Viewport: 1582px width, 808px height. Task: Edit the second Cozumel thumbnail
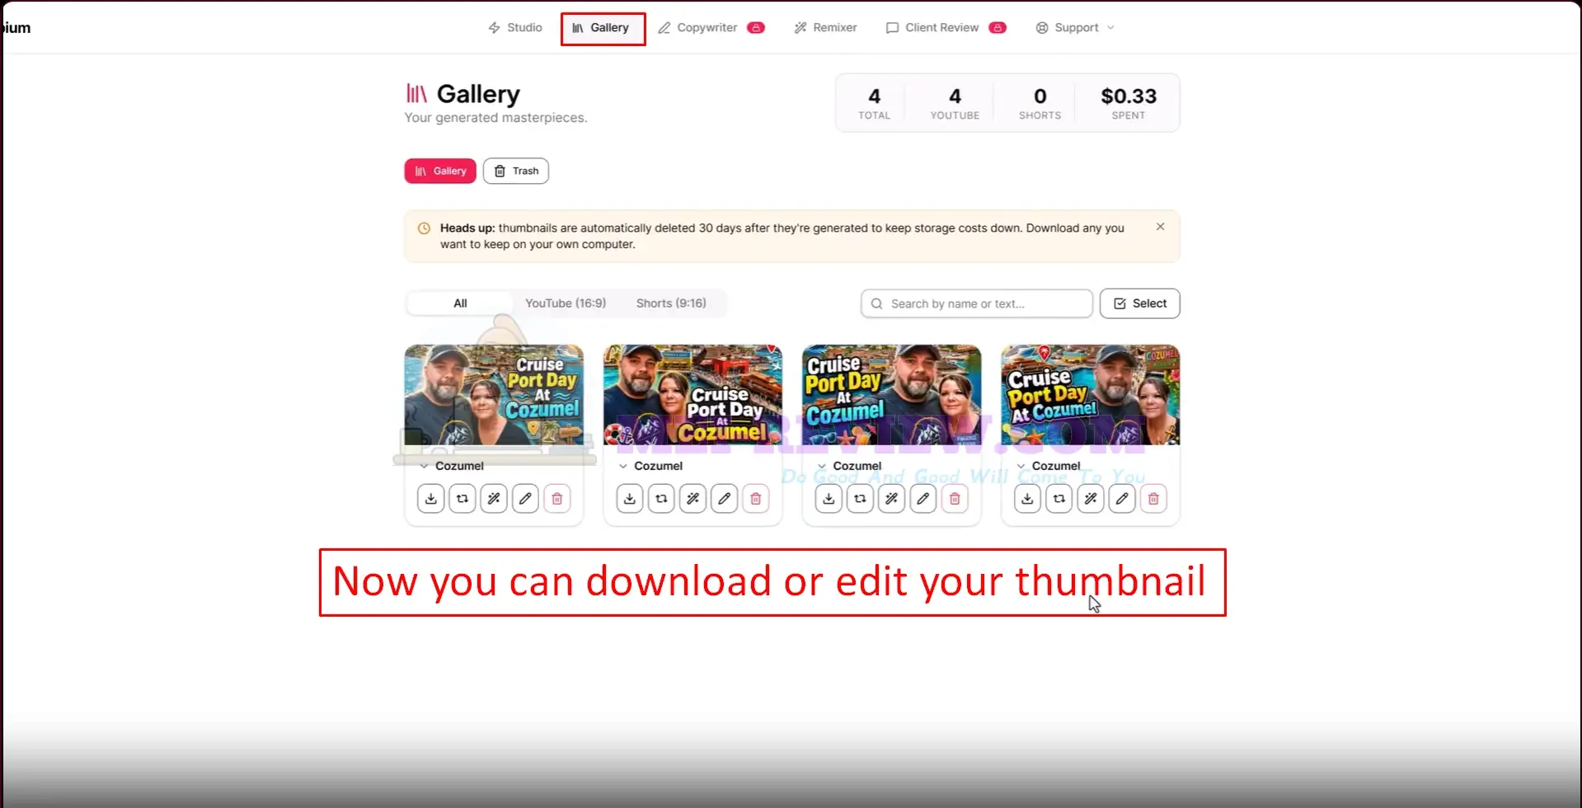724,499
